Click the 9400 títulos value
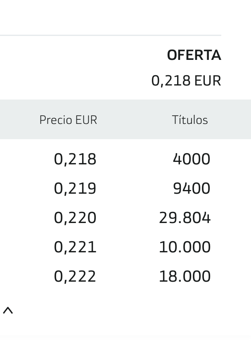251x356 pixels. click(192, 188)
